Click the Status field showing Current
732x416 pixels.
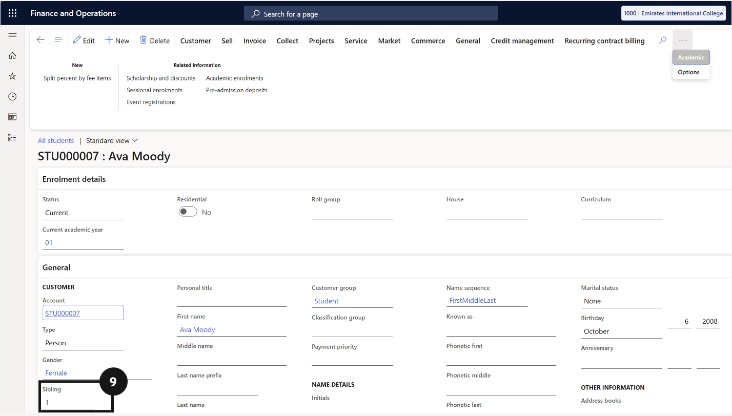[x=83, y=213]
